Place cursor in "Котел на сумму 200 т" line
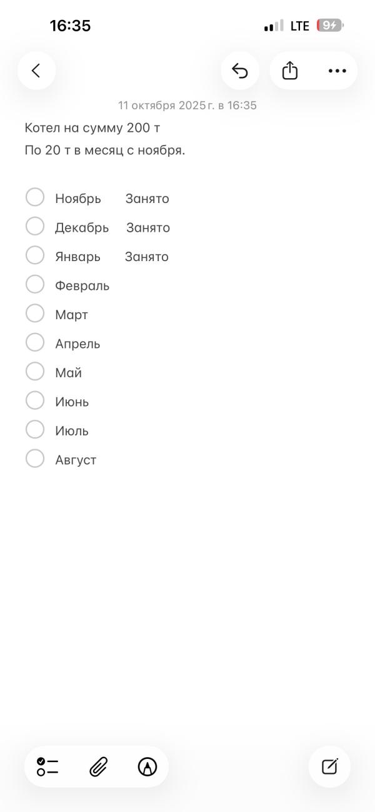Viewport: 375px width, 812px height. (x=92, y=128)
